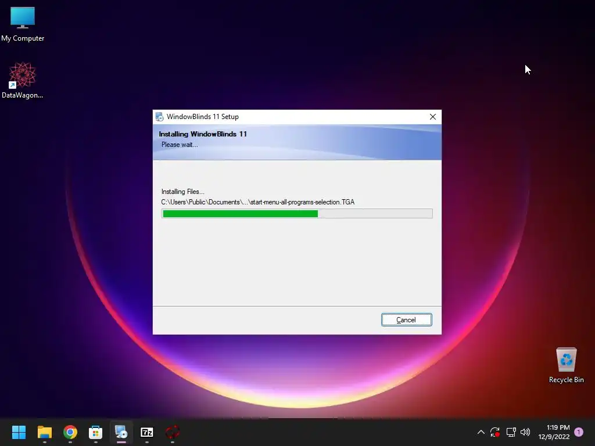595x446 pixels.
Task: Click the WindowBlinds setup title bar icon
Action: (x=160, y=117)
